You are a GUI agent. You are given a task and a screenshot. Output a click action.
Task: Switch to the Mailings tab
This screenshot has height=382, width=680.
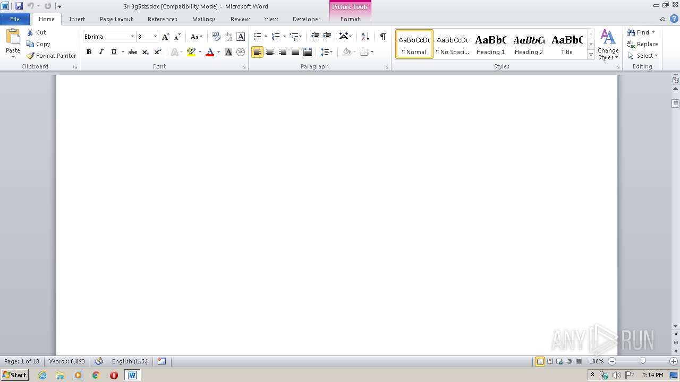point(204,19)
